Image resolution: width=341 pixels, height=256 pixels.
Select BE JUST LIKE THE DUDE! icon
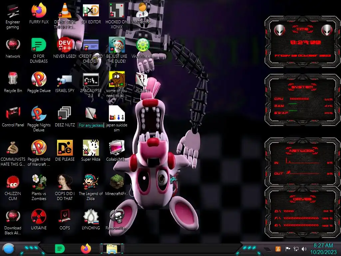click(117, 45)
